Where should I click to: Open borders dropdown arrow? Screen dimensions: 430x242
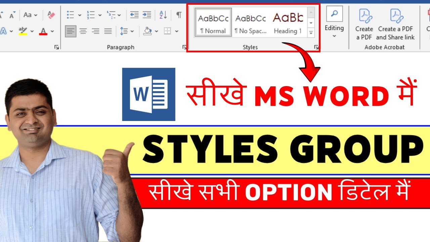click(177, 32)
